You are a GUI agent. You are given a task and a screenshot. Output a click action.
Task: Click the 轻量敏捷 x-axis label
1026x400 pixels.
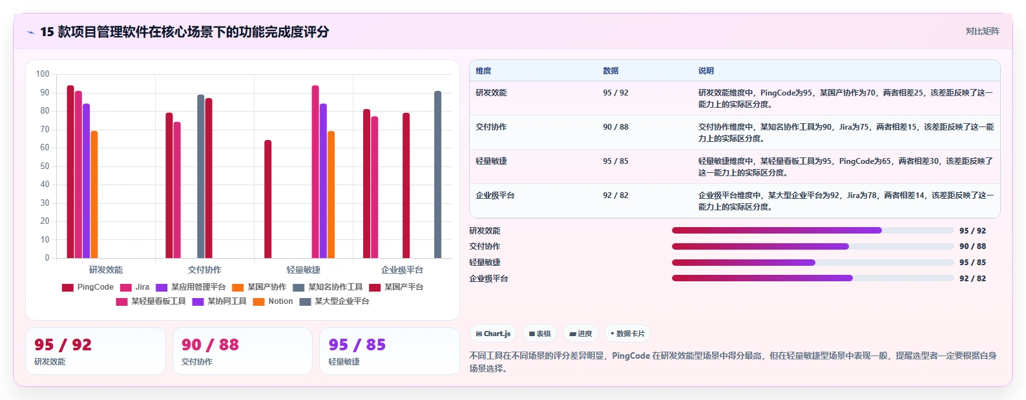(x=304, y=270)
